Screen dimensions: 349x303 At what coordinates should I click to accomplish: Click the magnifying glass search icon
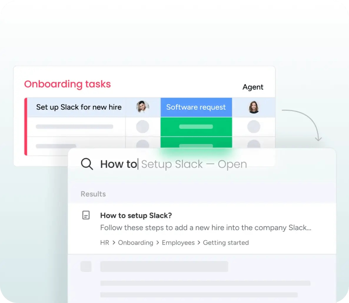click(87, 164)
